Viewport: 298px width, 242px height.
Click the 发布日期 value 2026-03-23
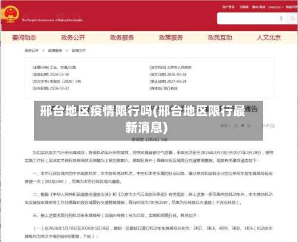click(60, 88)
